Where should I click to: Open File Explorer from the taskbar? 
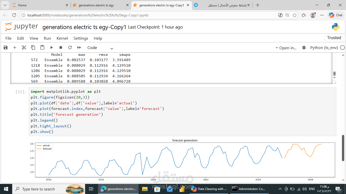tap(145, 189)
